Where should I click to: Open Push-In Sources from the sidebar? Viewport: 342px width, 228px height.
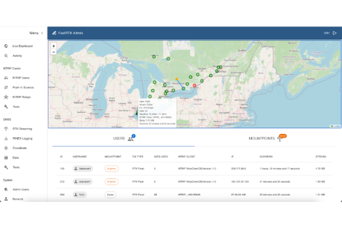23,87
